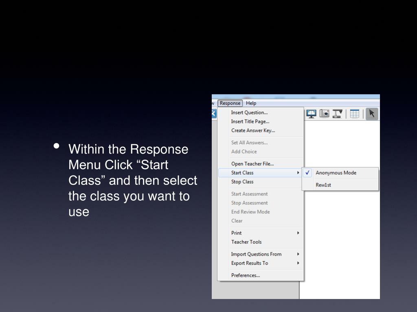
Task: Click the screen capture camera icon
Action: click(324, 114)
